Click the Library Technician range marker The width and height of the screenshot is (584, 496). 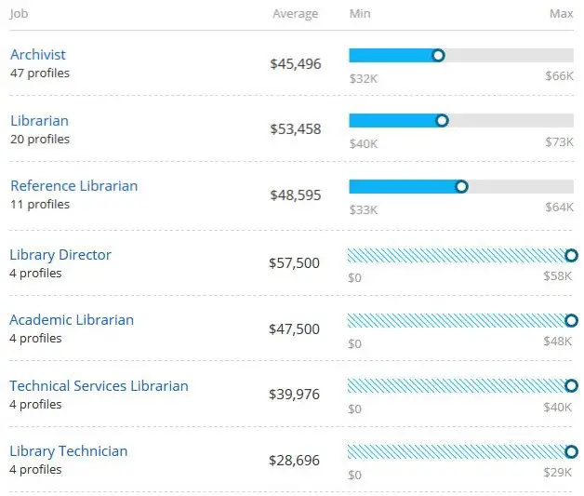point(571,452)
